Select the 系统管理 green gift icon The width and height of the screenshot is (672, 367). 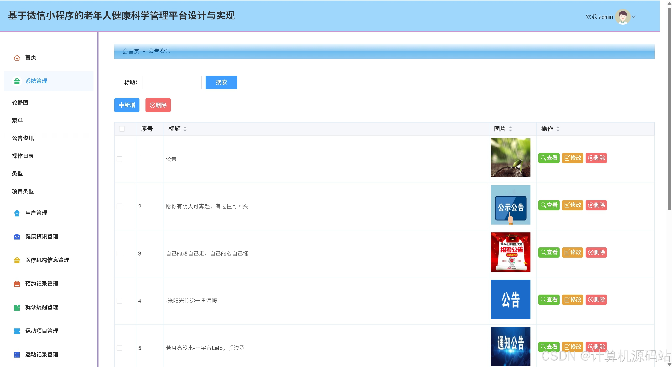(17, 81)
